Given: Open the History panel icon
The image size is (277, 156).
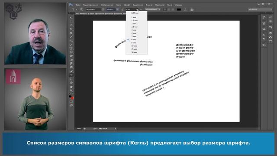Looking at the screenshot, I should coord(264,17).
